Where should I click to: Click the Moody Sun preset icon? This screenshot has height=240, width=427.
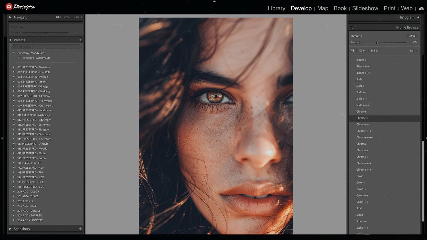[19, 58]
